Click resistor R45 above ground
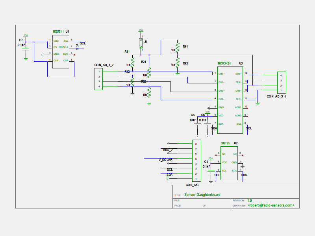315x236 pixels. (178, 64)
